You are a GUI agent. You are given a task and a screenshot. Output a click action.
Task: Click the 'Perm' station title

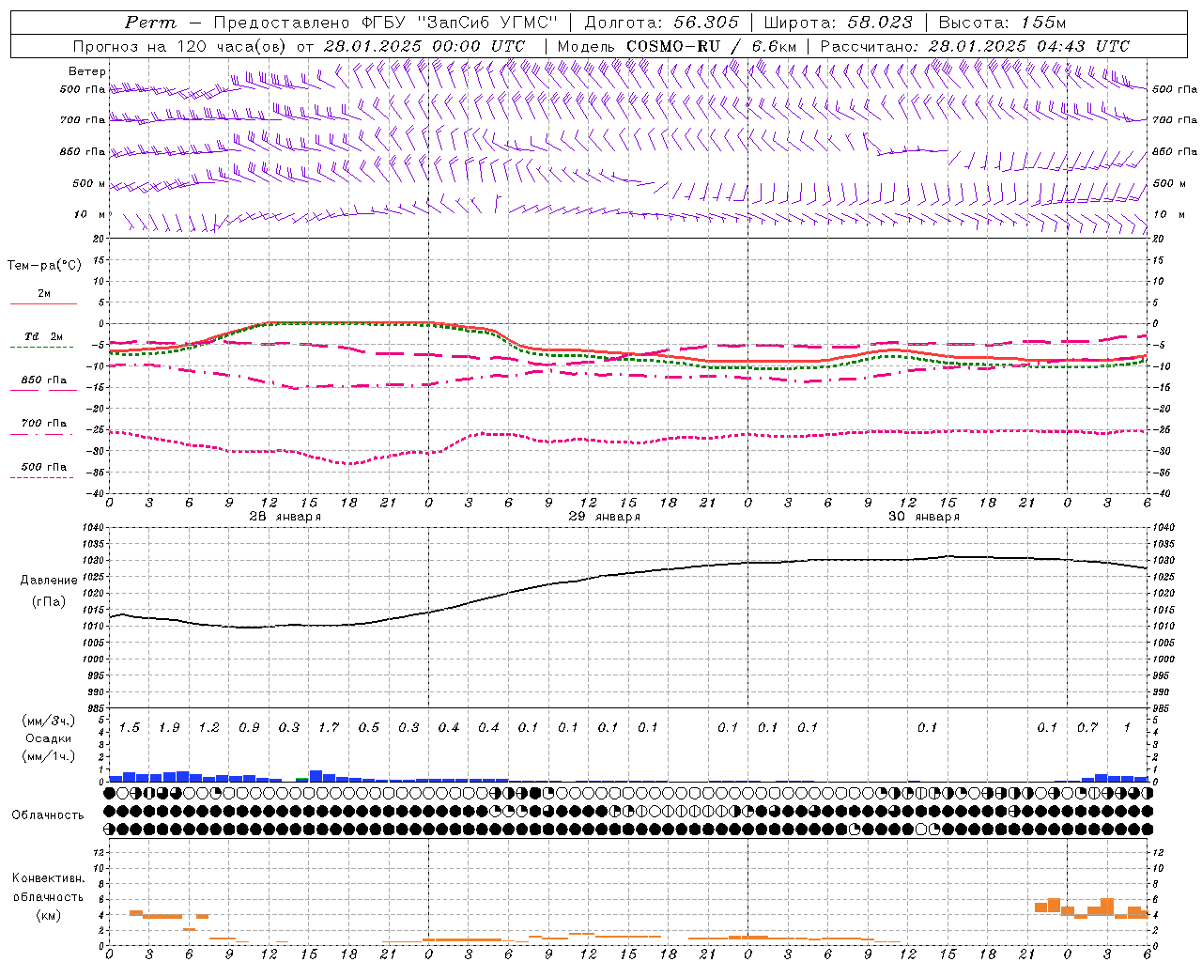tap(150, 23)
